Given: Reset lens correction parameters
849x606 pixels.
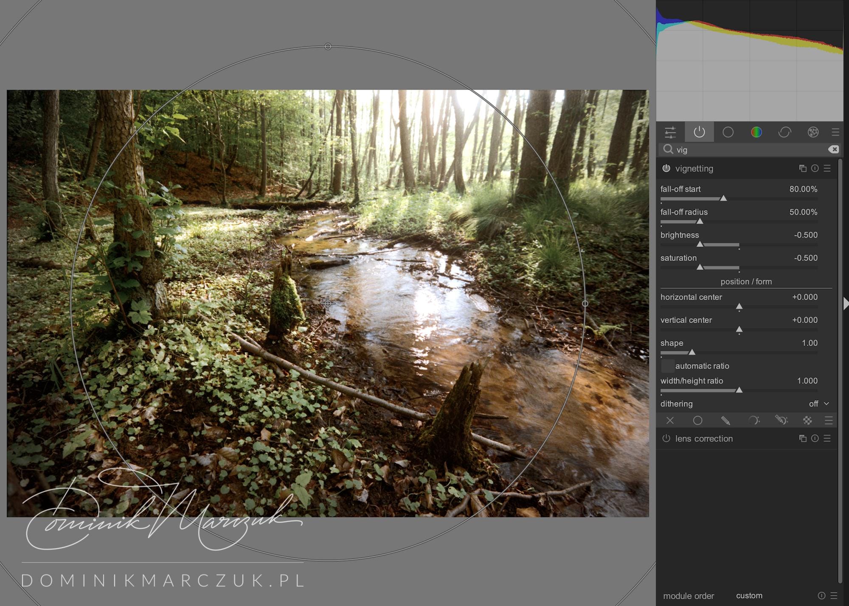Looking at the screenshot, I should [815, 438].
